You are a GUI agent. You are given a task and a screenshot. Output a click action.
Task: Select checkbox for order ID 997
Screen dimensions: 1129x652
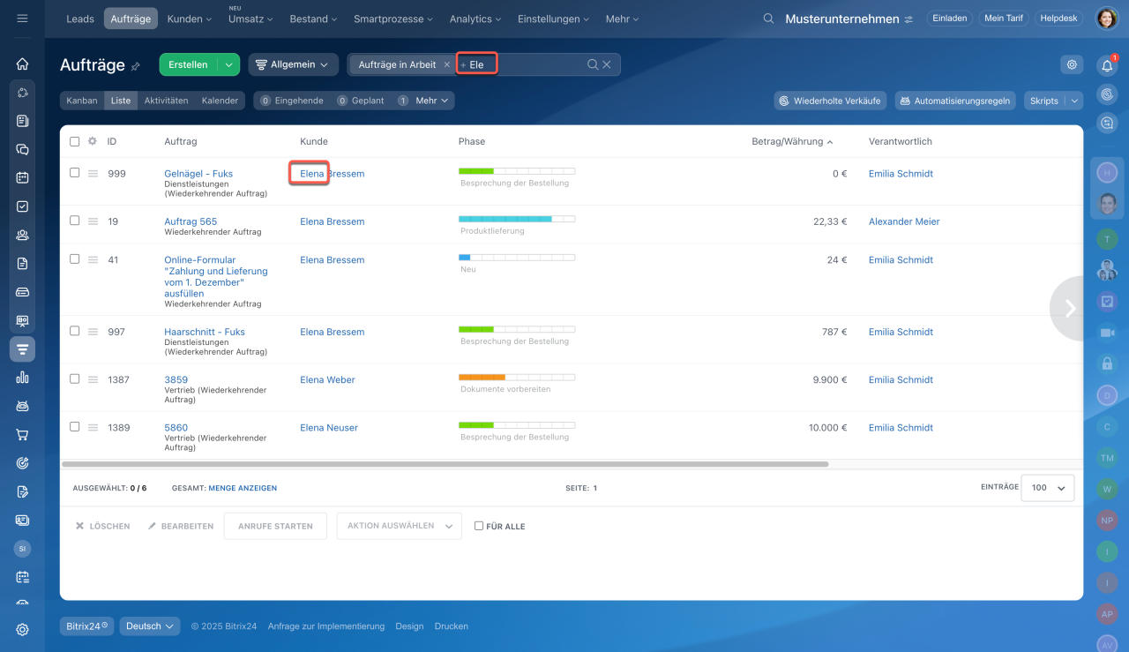tap(75, 331)
